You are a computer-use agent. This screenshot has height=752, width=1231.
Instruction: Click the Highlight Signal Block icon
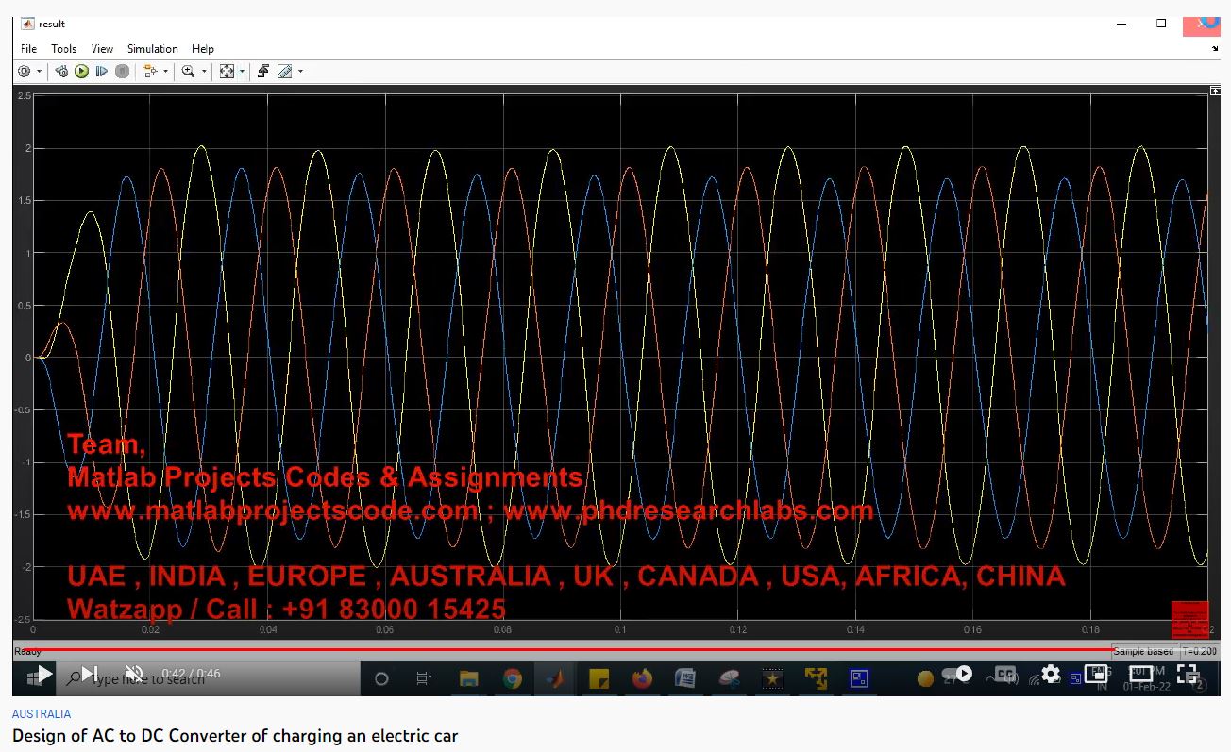(x=149, y=72)
